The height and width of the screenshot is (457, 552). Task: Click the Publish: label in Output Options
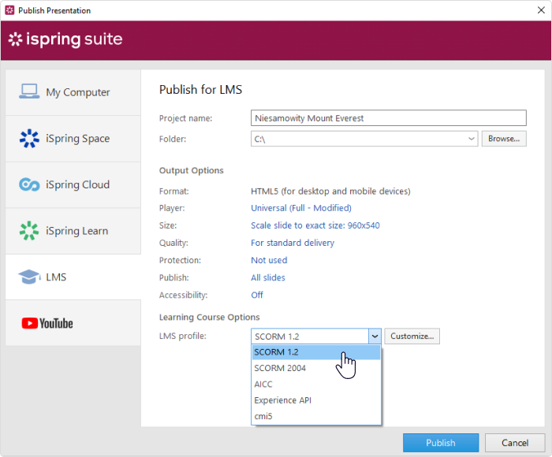pos(174,277)
